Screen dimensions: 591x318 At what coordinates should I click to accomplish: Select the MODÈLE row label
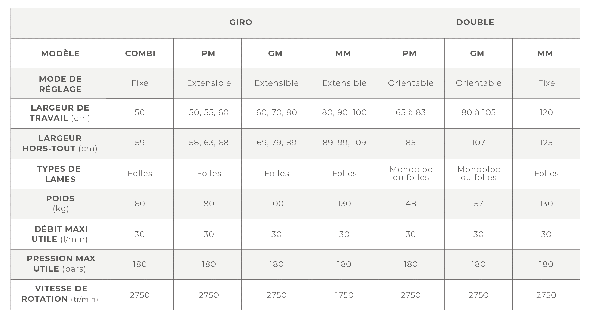pyautogui.click(x=60, y=54)
